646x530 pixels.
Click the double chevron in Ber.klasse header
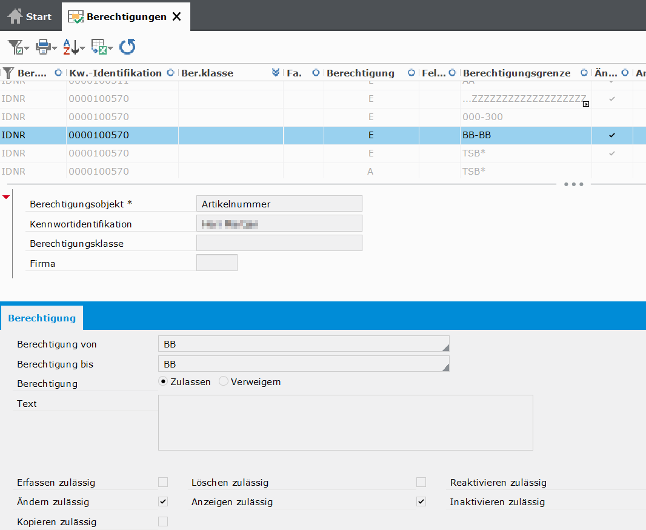276,73
